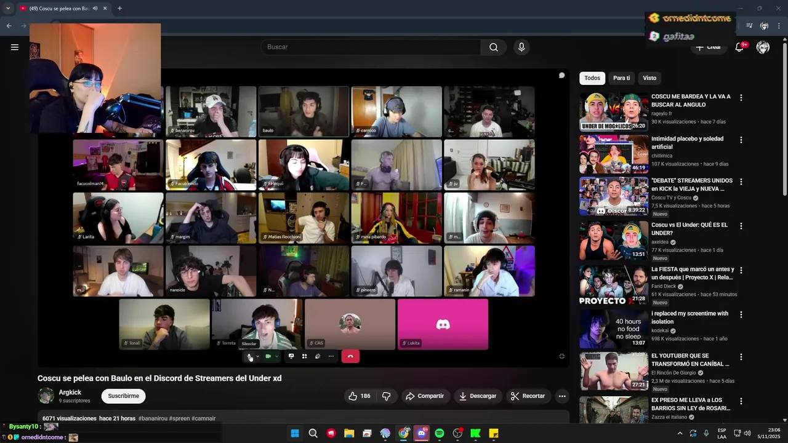
Task: Mute microphone in the Discord call bar
Action: point(250,356)
